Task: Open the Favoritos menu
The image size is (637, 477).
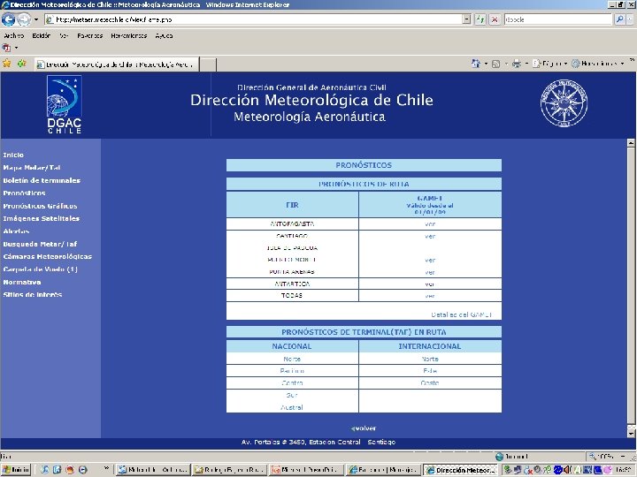Action: click(89, 35)
